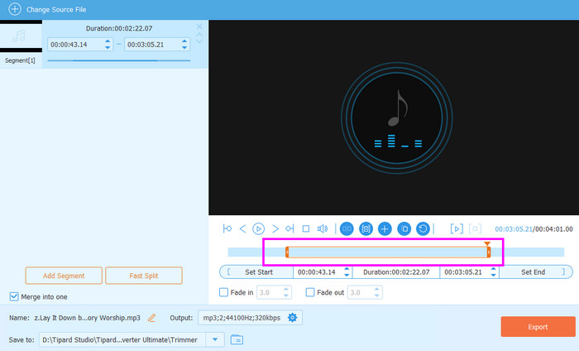Enable the Fade out checkbox
The width and height of the screenshot is (579, 351).
(310, 292)
